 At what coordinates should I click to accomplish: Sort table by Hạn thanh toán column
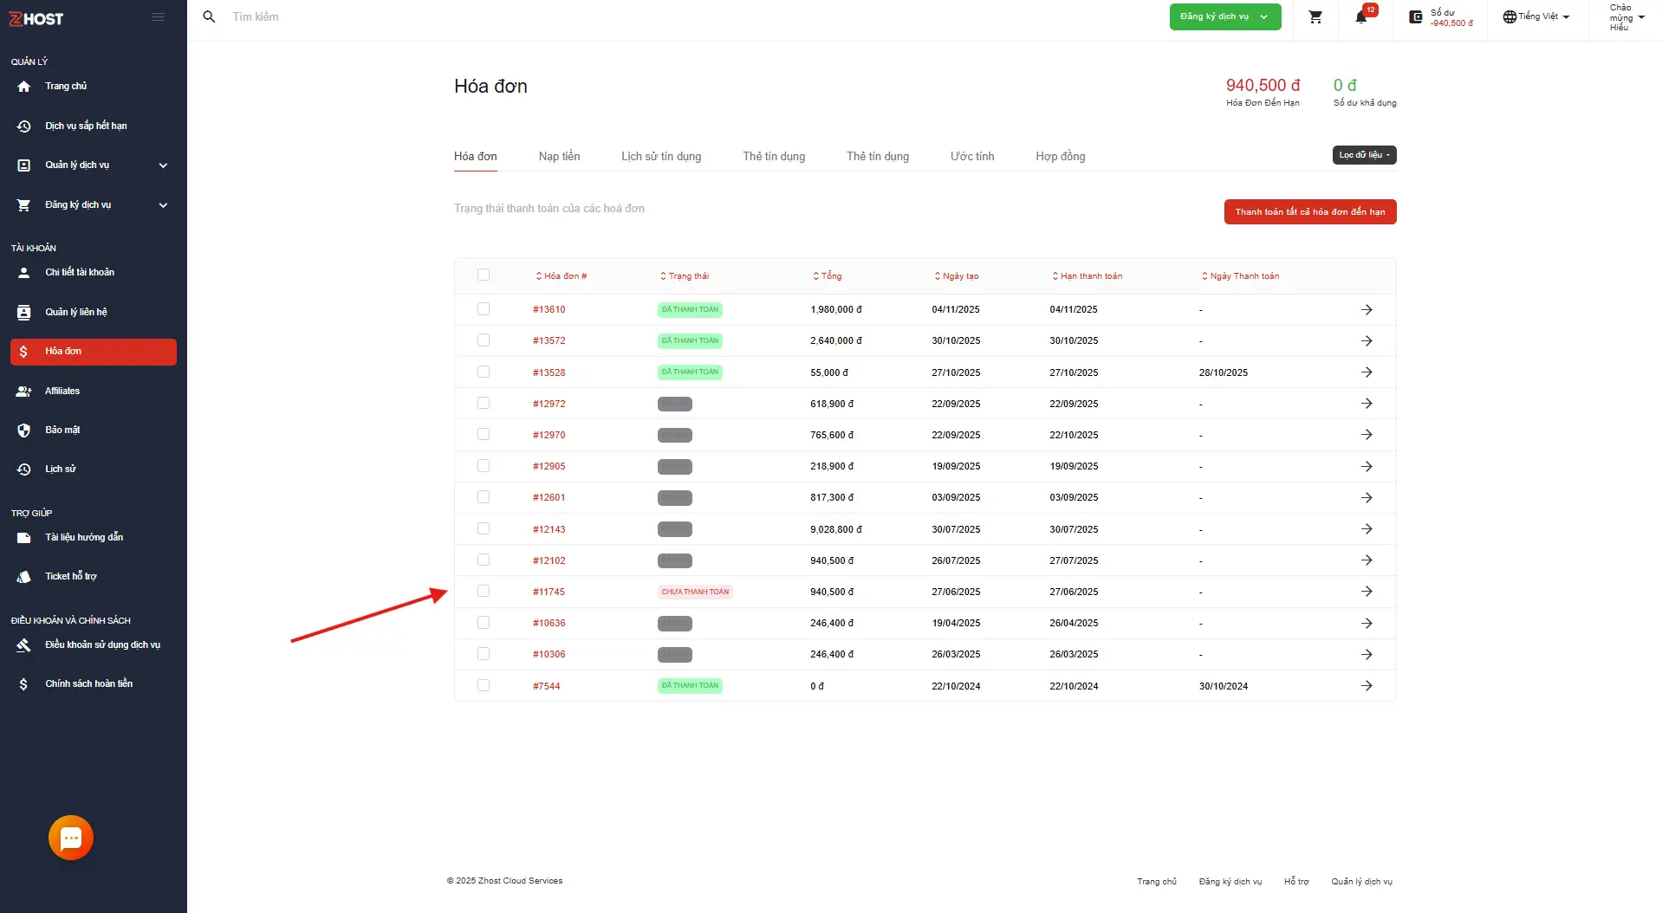tap(1087, 276)
